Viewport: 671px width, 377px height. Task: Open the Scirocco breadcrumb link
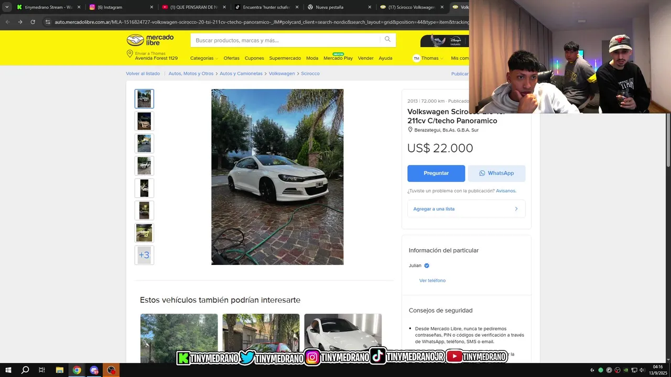tap(310, 74)
